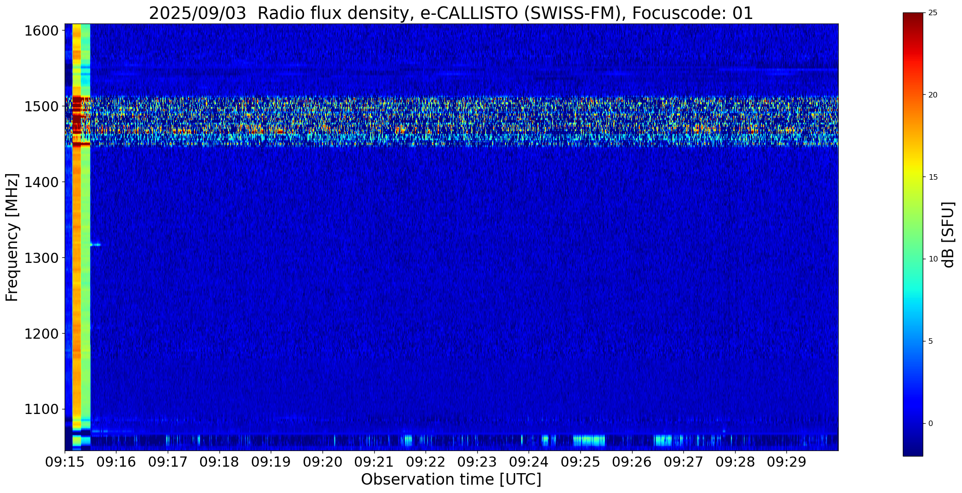Click inside the spectrogram plot area

pyautogui.click(x=451, y=237)
